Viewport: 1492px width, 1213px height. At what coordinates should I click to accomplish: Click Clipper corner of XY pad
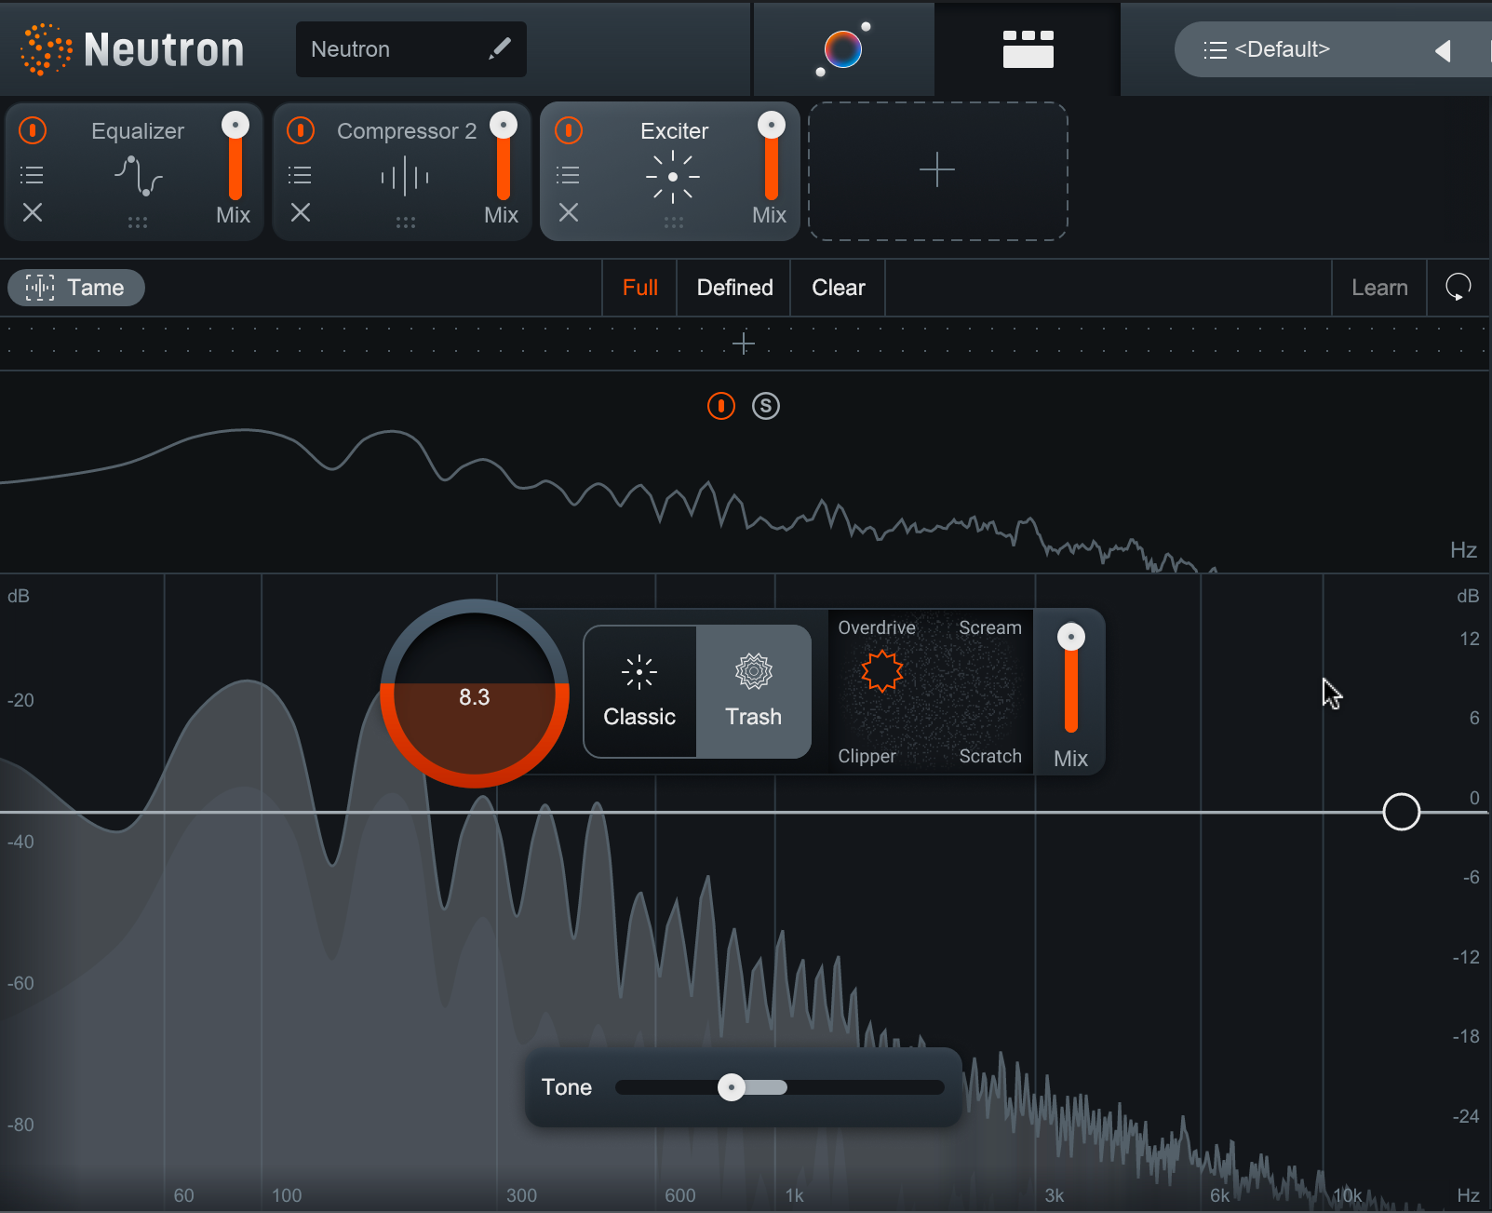click(x=867, y=757)
